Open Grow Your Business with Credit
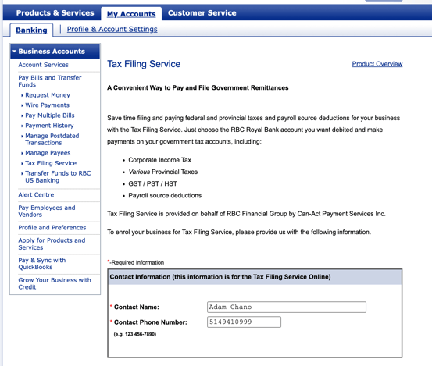Viewport: 432px width, 366px height. coord(55,283)
